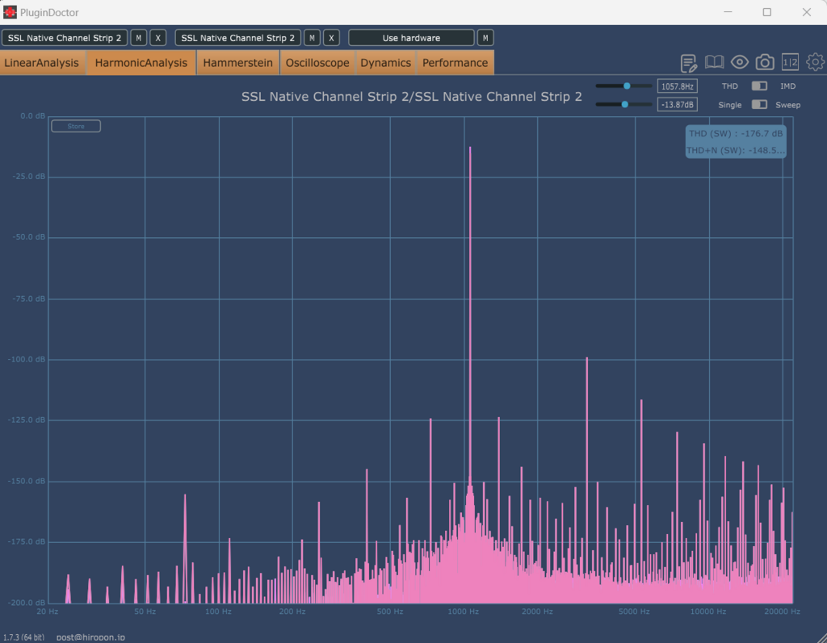Select the Dynamics tab
This screenshot has height=643, width=827.
[x=385, y=63]
